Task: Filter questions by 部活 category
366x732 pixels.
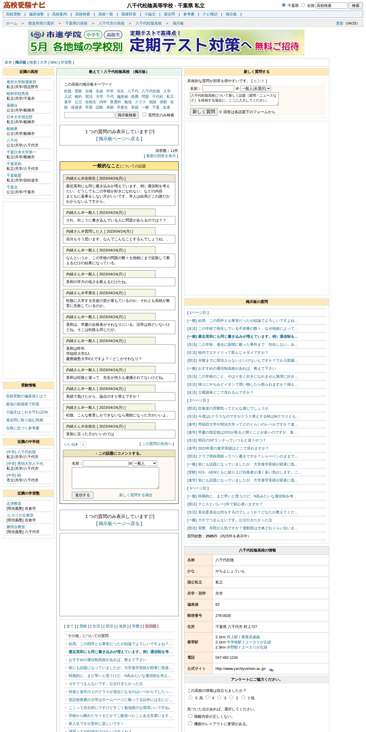Action: [109, 626]
